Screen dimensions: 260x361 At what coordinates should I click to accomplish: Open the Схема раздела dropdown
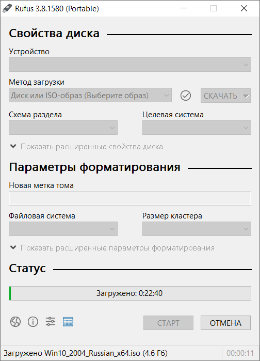click(x=63, y=128)
